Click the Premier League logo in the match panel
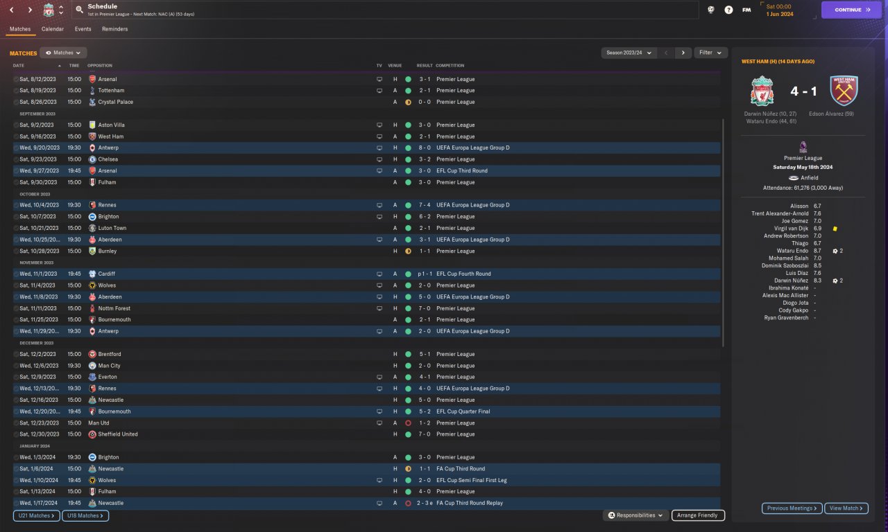The image size is (888, 532). pos(803,147)
